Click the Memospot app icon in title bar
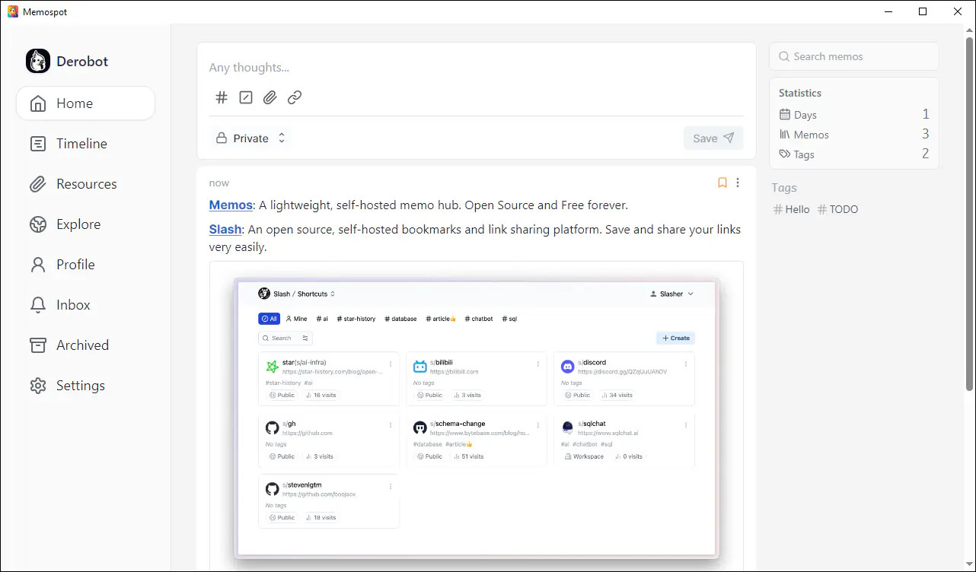Screen dimensions: 976x572 [12, 11]
